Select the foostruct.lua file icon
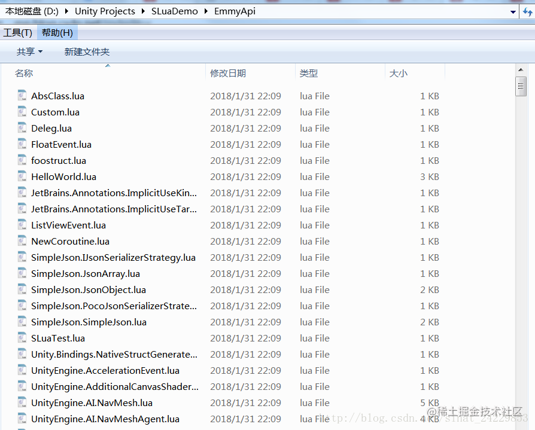 (x=22, y=160)
